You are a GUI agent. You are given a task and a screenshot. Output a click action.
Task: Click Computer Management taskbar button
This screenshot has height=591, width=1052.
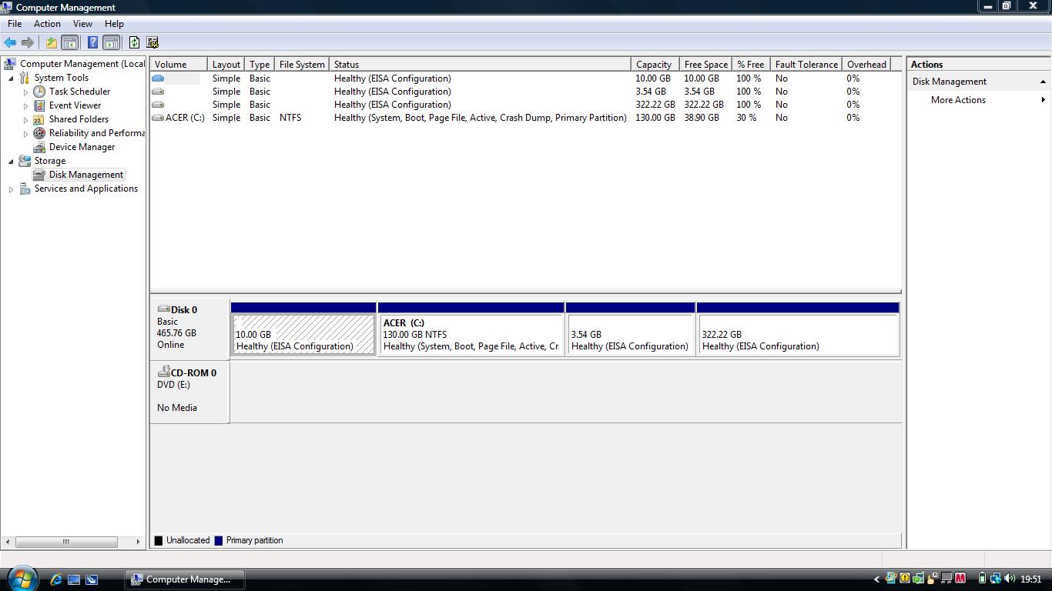[184, 579]
